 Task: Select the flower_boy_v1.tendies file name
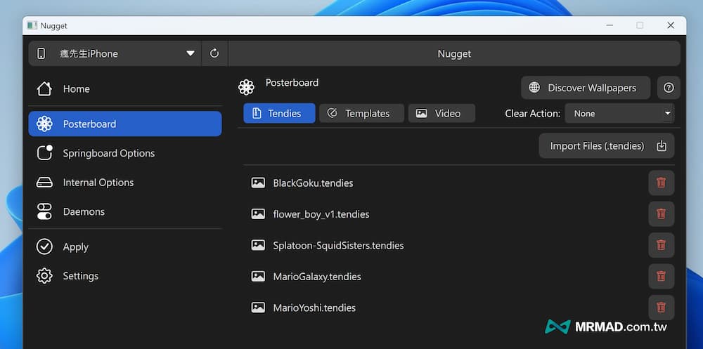(x=321, y=214)
